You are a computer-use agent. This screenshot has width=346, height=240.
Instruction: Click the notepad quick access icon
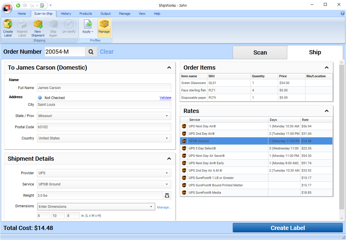42,5
